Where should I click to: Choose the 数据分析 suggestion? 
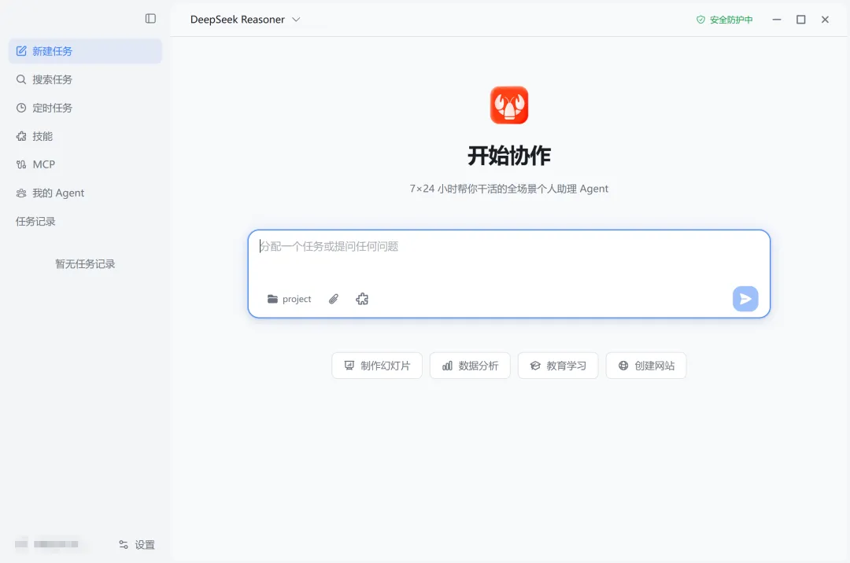click(x=470, y=366)
